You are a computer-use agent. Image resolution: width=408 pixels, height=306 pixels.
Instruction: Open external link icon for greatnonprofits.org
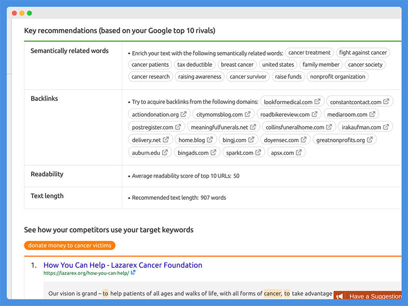tap(370, 140)
